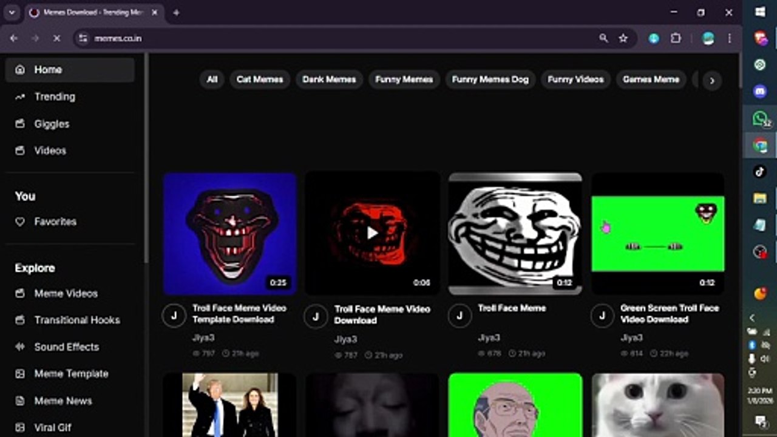Open the white Troll Face Meme thumbnail
This screenshot has width=777, height=437.
point(515,234)
